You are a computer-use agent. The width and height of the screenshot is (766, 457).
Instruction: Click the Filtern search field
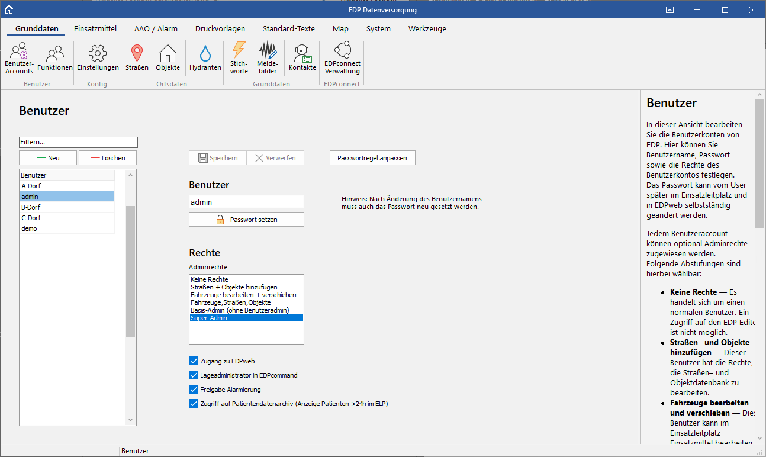78,143
